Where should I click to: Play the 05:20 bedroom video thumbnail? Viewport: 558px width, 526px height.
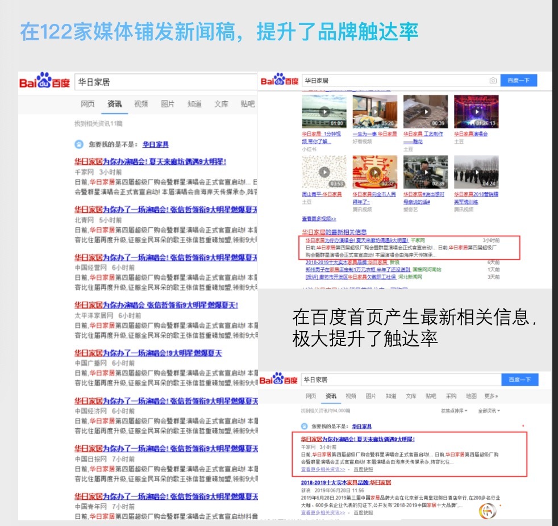tap(374, 111)
